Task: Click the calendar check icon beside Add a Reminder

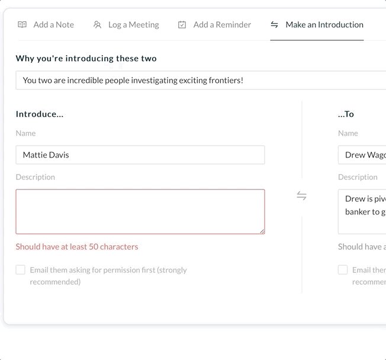Action: (182, 25)
